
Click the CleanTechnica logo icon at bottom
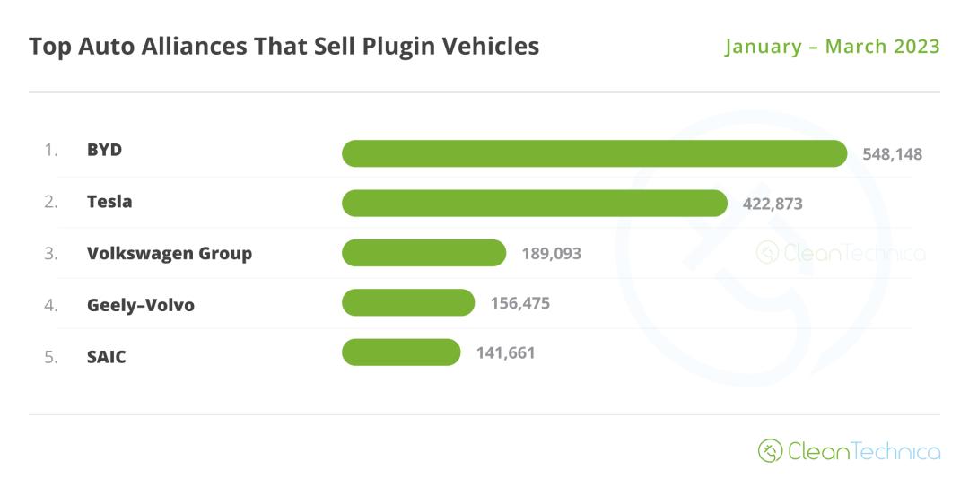point(770,450)
